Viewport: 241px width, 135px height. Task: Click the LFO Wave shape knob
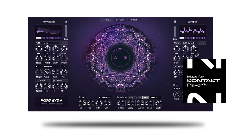point(177,94)
